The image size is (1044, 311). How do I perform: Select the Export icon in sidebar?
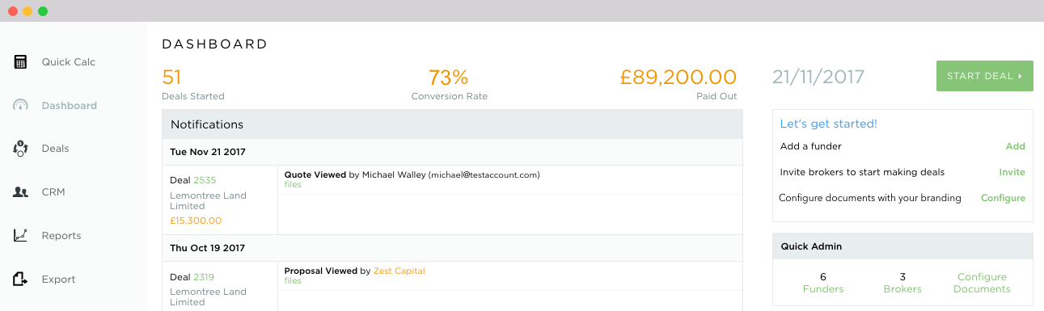(21, 279)
